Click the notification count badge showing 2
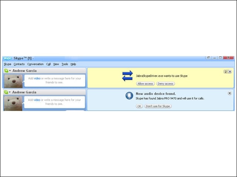The image size is (237, 177). click(x=226, y=72)
